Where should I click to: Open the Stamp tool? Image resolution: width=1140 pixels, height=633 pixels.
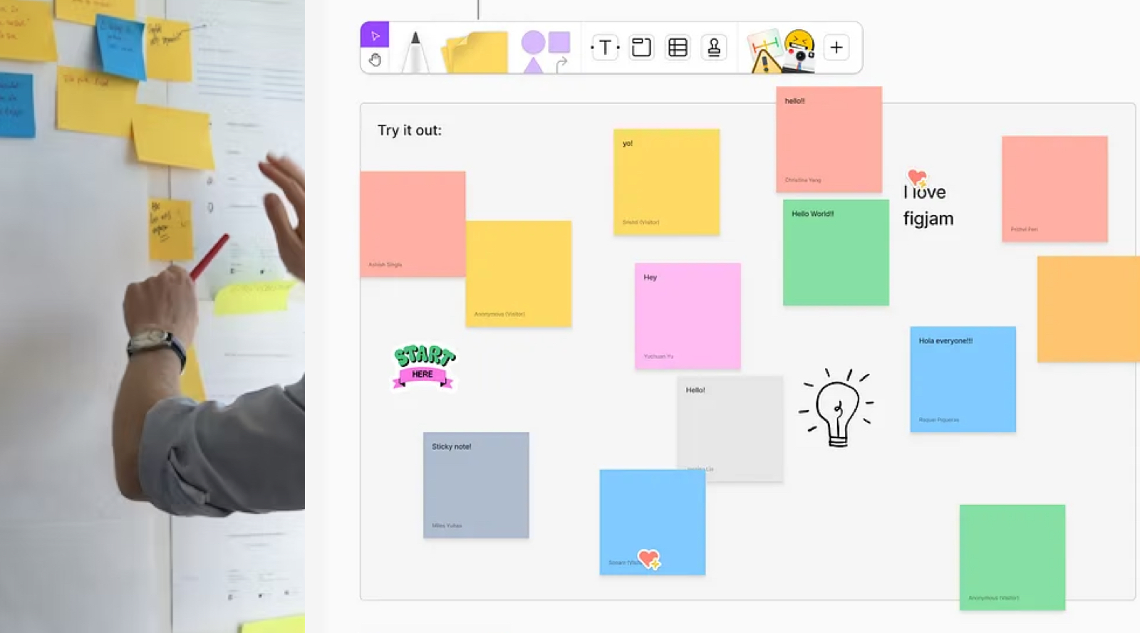point(714,48)
